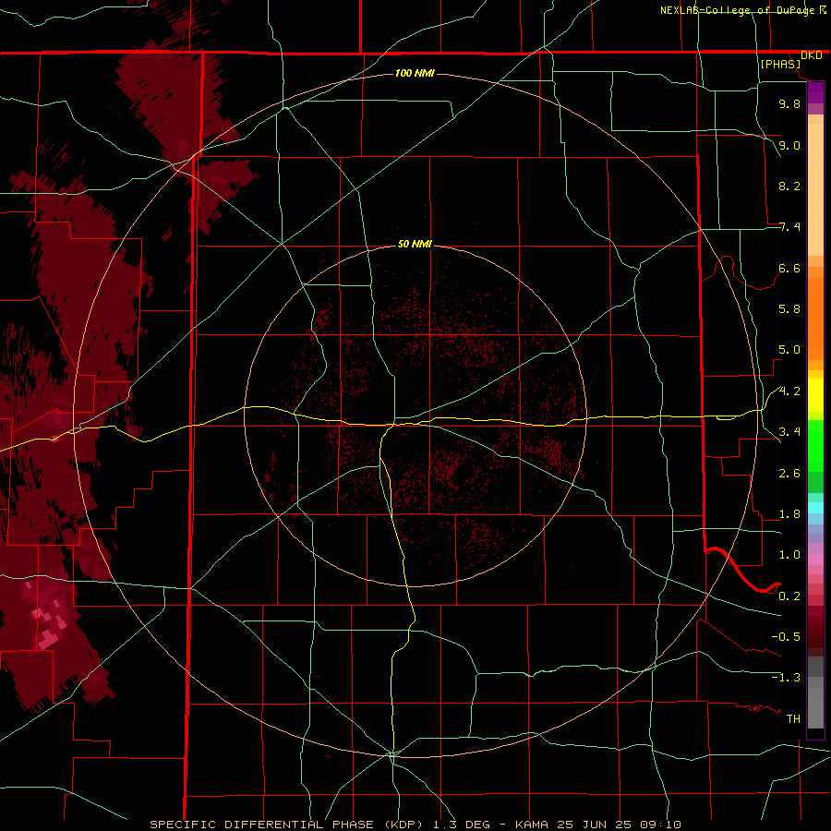
Task: Click the 8.2 value on the legend
Action: (x=789, y=186)
